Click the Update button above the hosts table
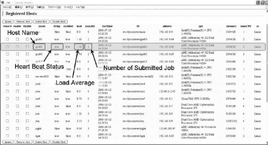This screenshot has width=268, height=145. pyautogui.click(x=8, y=22)
